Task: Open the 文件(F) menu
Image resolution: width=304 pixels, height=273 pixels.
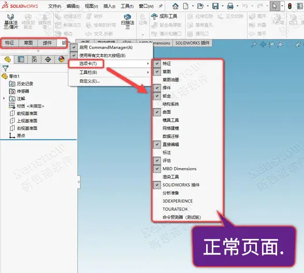Action: [55, 6]
